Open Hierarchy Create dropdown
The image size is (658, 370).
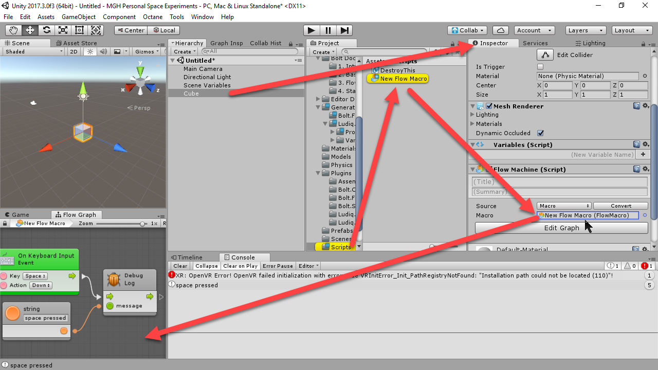click(x=185, y=51)
